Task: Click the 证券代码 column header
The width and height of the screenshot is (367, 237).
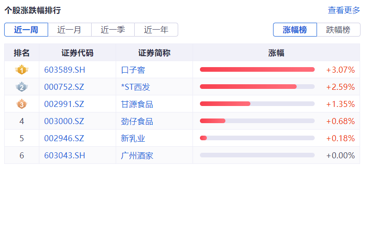Action: [77, 53]
